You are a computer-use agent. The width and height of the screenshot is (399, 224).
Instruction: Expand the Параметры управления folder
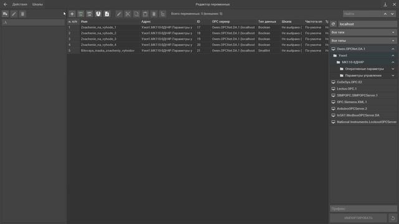(x=393, y=75)
